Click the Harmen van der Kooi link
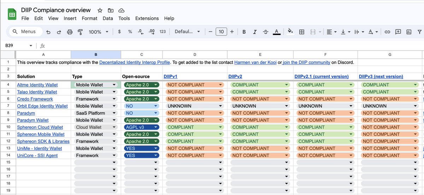 (255, 62)
